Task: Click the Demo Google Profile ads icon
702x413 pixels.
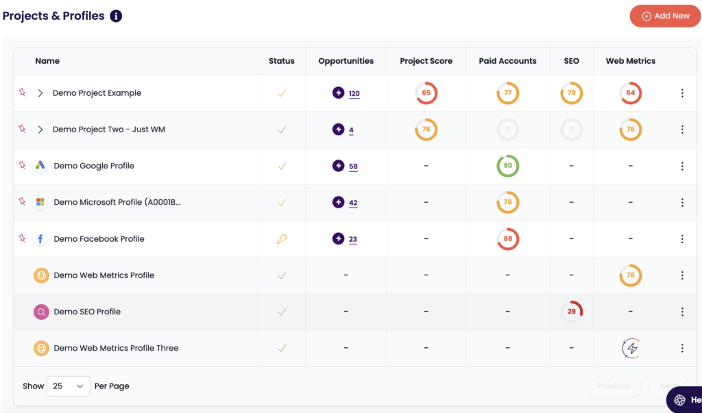Action: [x=40, y=166]
